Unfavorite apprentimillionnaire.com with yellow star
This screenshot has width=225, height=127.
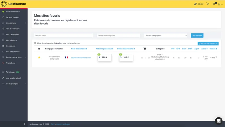[x=39, y=57]
